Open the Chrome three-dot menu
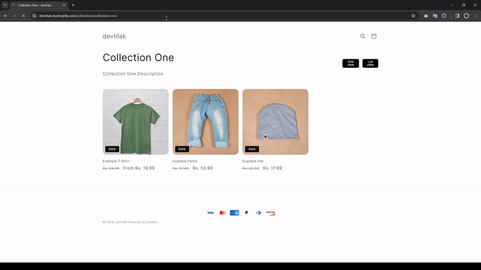 (x=475, y=16)
